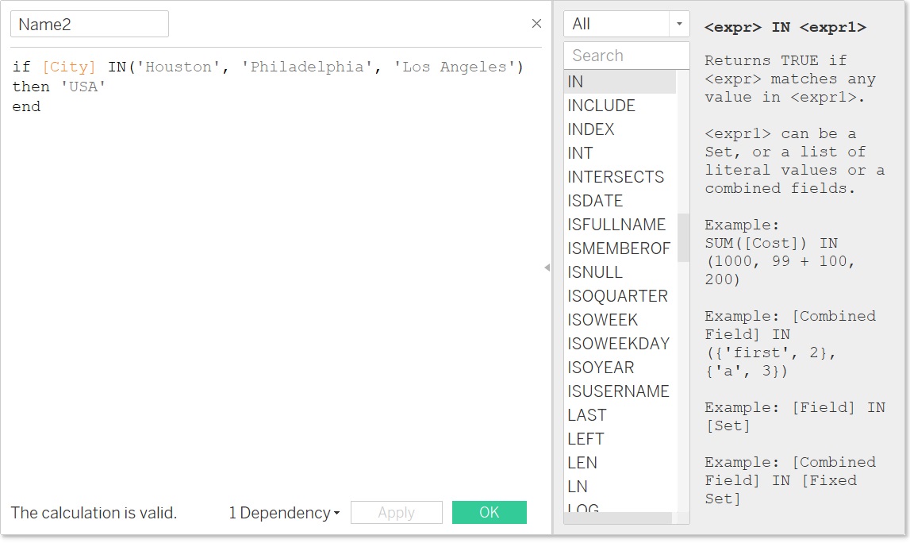The height and width of the screenshot is (543, 910).
Task: Pick ISNULL from the function list
Action: coord(593,271)
